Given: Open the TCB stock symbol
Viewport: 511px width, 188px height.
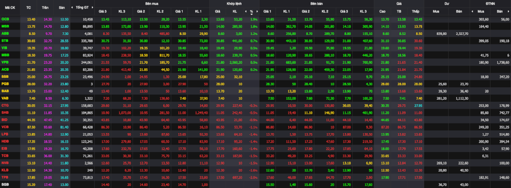Looking at the screenshot, I should pos(5,155).
